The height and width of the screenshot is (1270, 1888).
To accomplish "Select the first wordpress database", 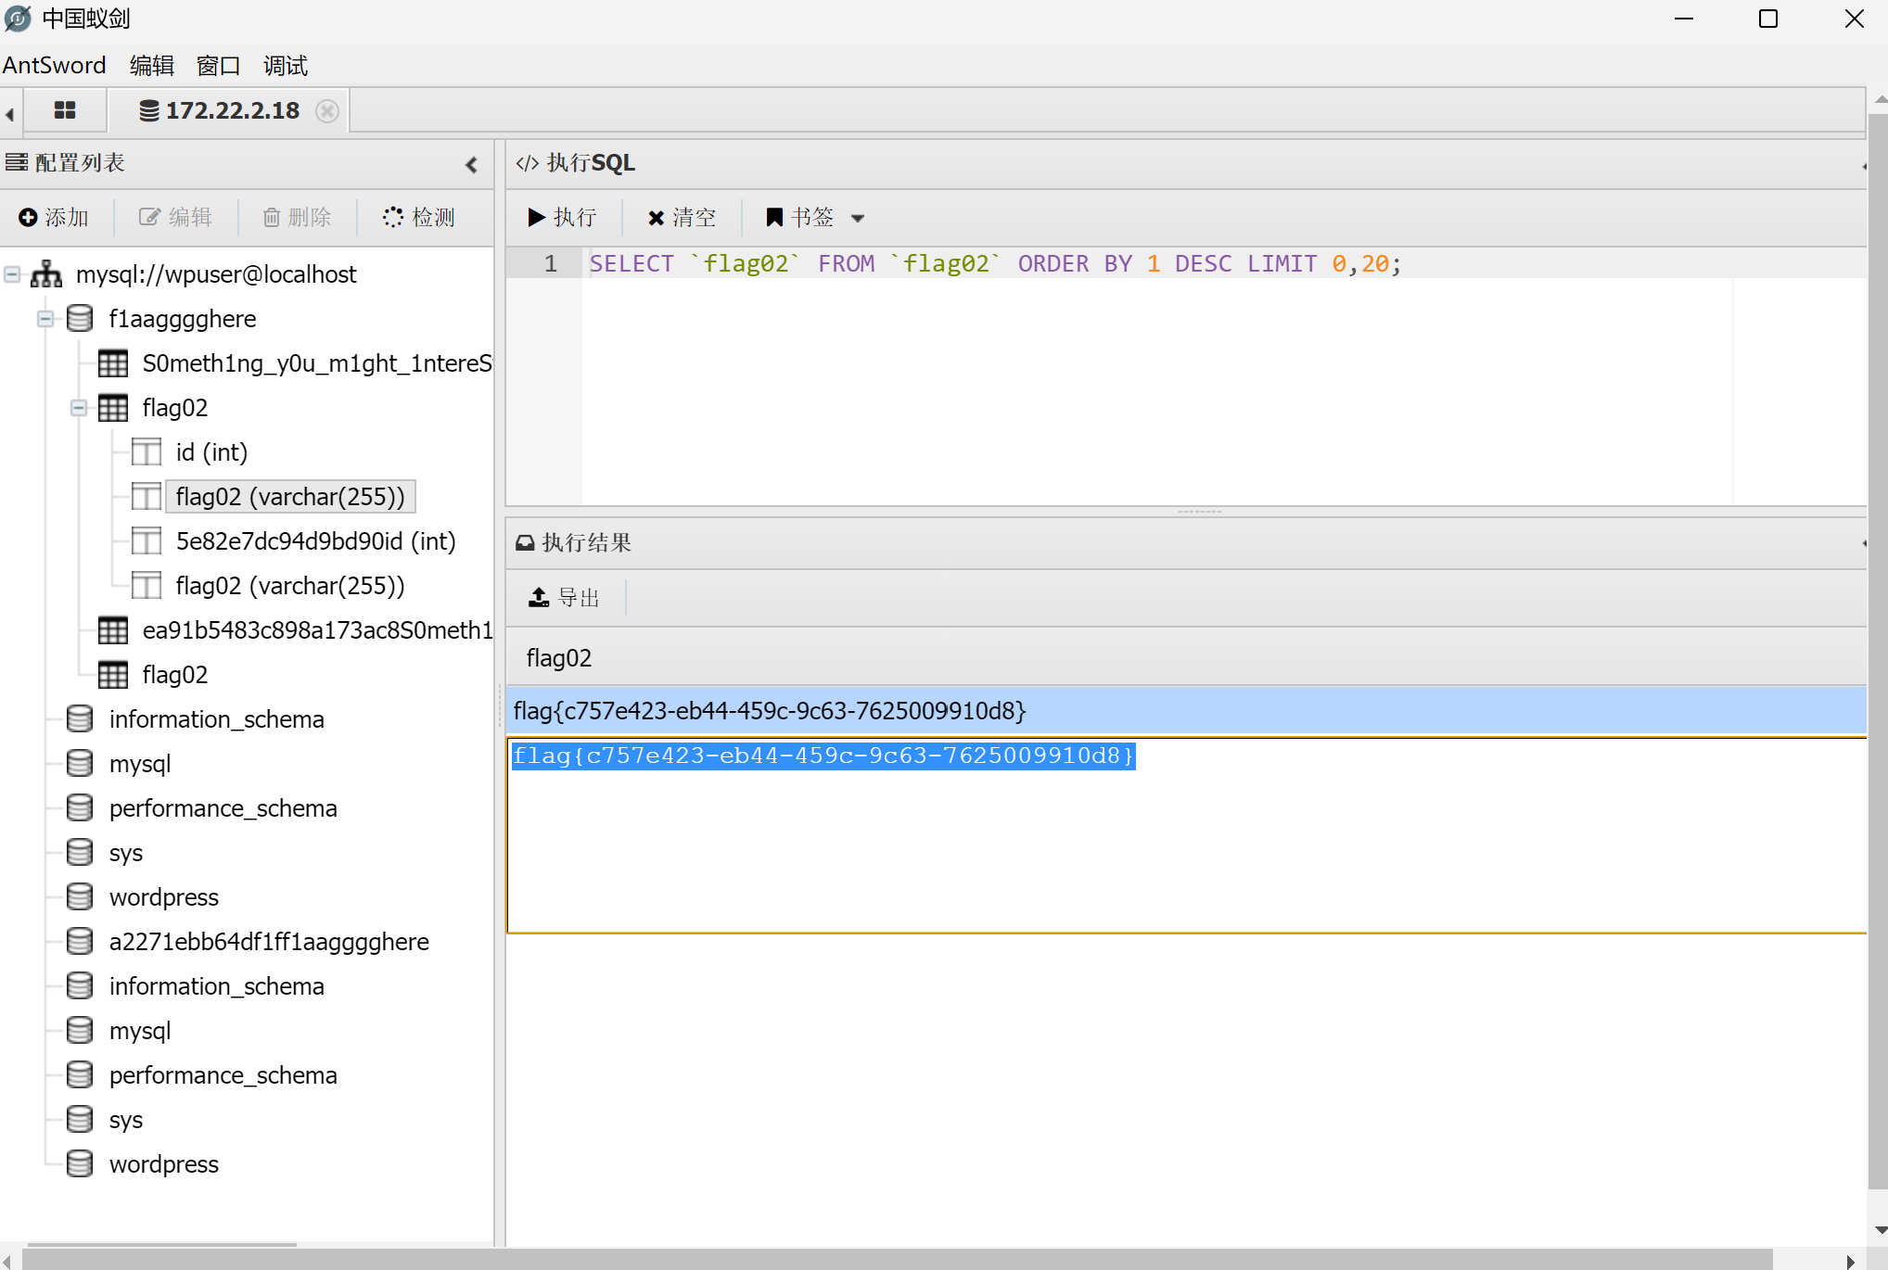I will click(163, 897).
